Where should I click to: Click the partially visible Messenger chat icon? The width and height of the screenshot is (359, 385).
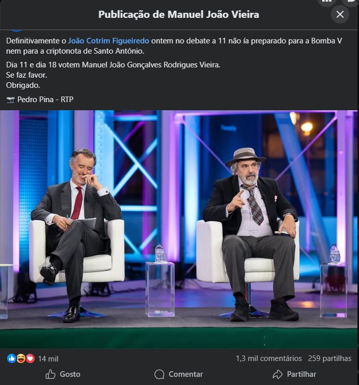(351, 3)
